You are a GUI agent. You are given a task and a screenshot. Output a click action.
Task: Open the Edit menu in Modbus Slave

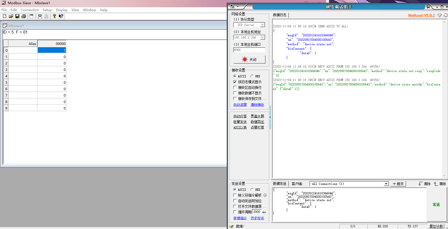coord(14,10)
